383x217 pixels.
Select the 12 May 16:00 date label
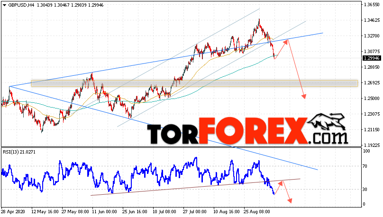(x=45, y=212)
